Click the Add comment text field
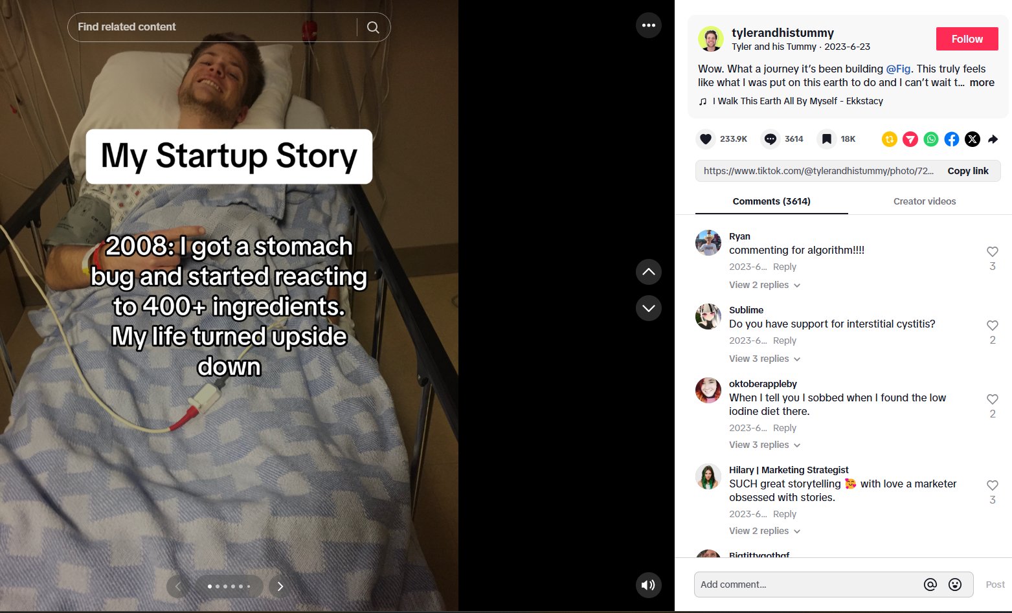This screenshot has width=1012, height=613. coord(806,585)
